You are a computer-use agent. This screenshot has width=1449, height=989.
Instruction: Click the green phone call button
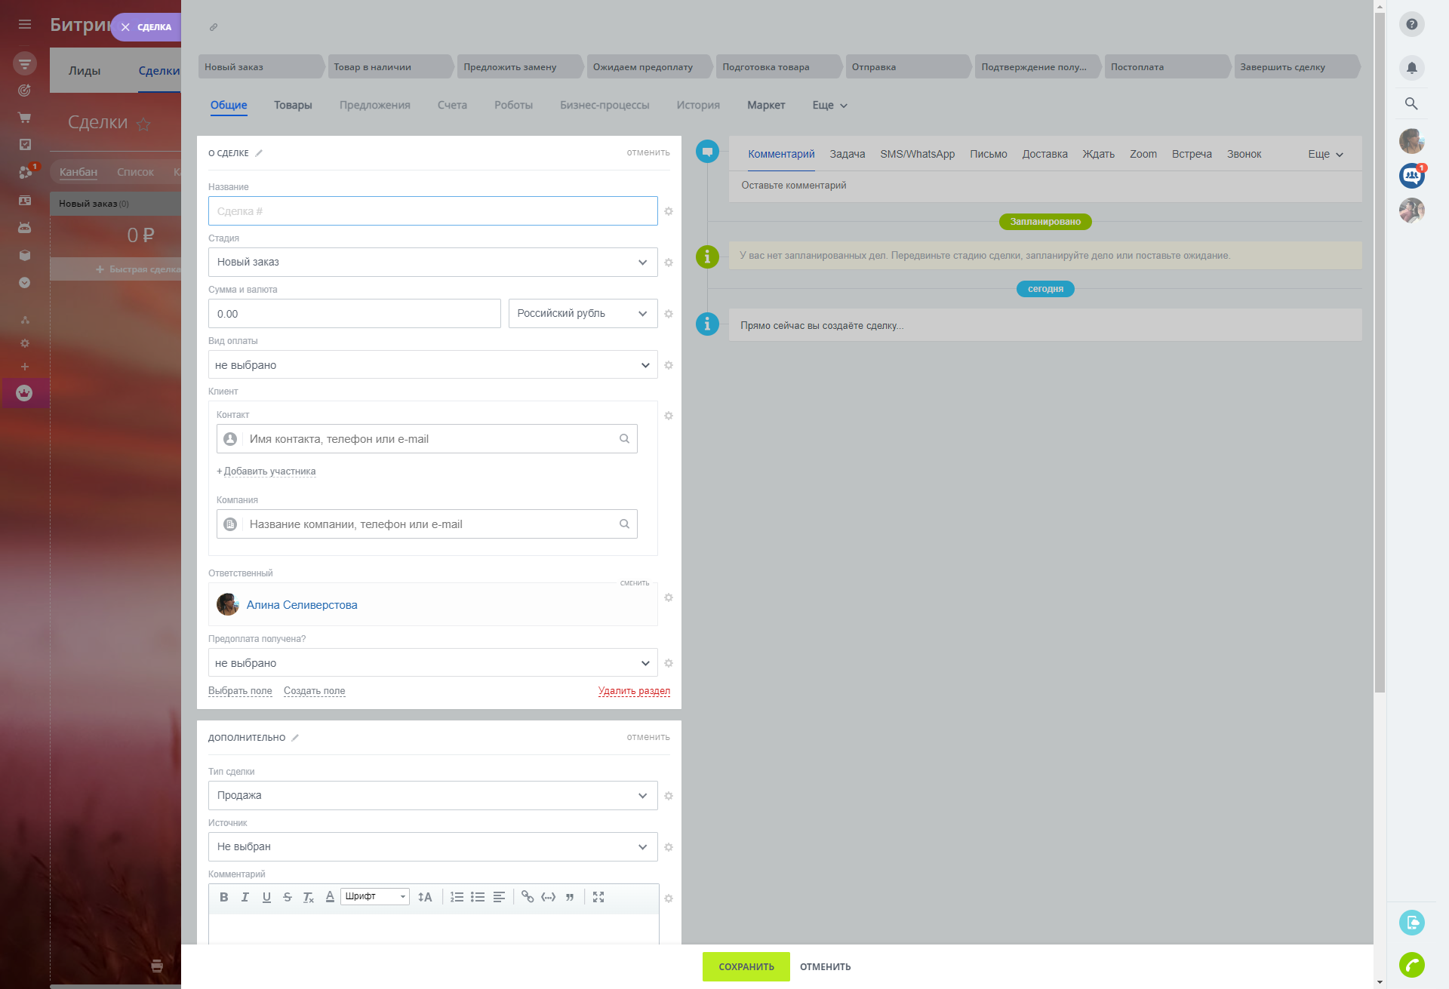coord(1411,964)
